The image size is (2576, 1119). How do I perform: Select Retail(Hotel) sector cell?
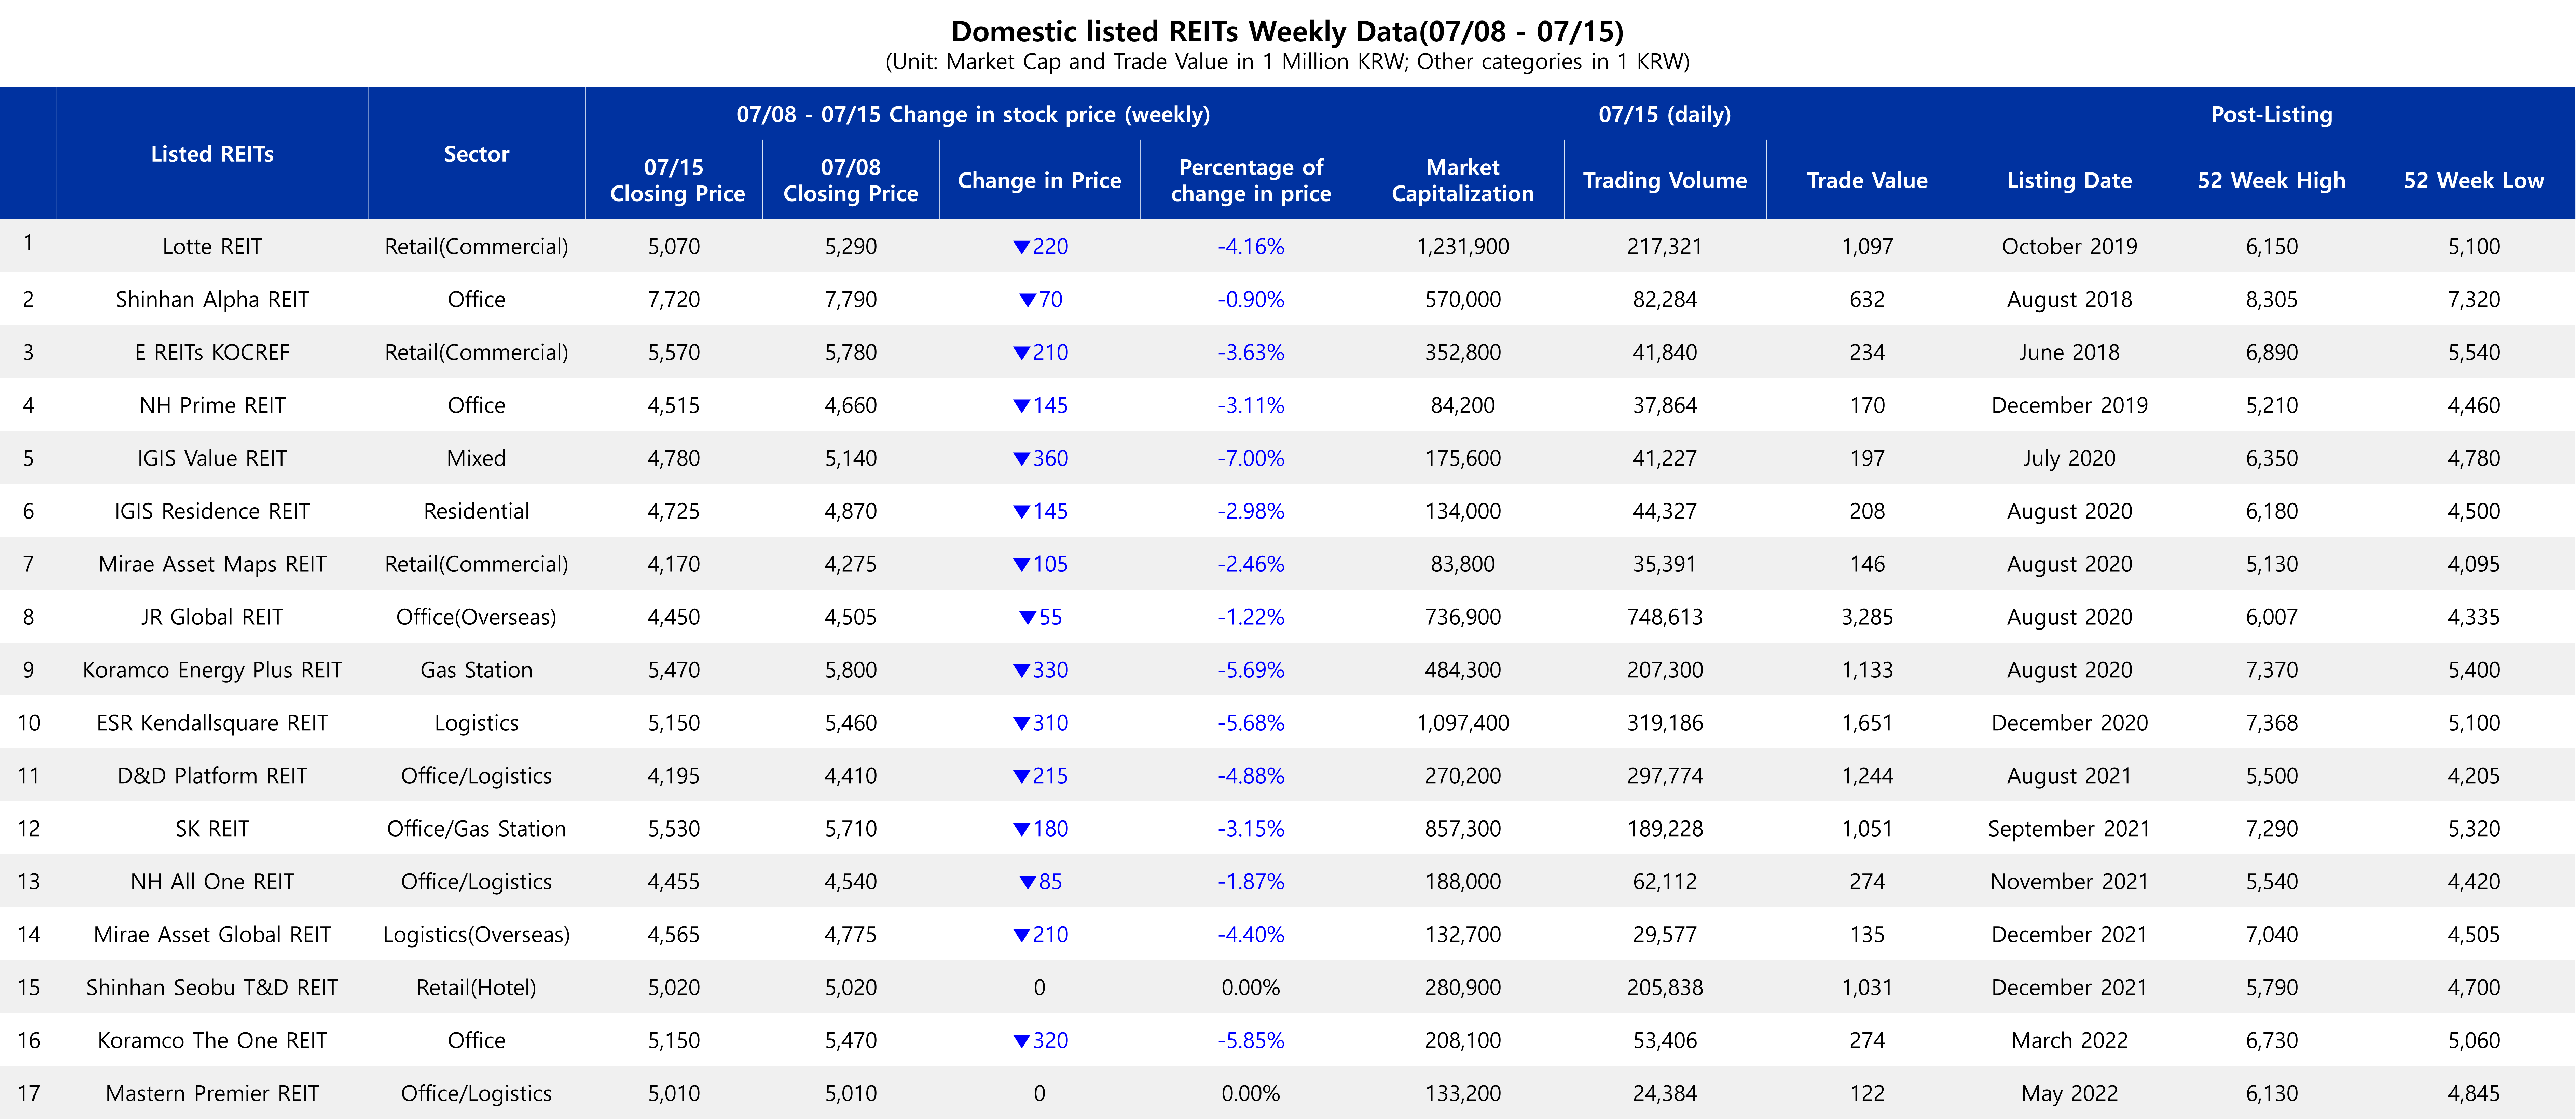coord(476,988)
